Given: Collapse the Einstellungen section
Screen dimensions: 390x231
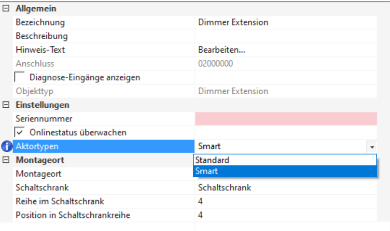Looking at the screenshot, I should pyautogui.click(x=6, y=105).
